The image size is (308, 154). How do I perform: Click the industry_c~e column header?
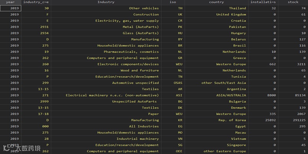(36, 2)
